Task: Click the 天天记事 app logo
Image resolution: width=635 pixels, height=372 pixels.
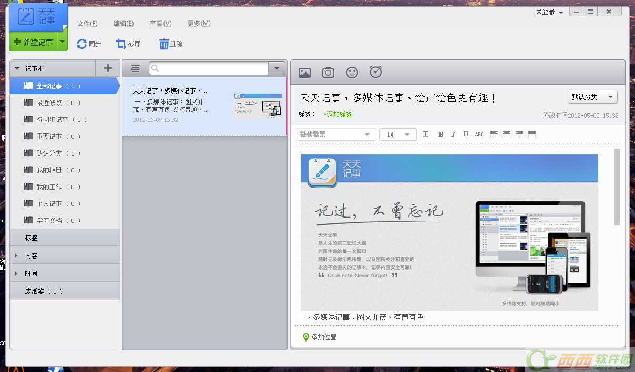Action: [38, 17]
